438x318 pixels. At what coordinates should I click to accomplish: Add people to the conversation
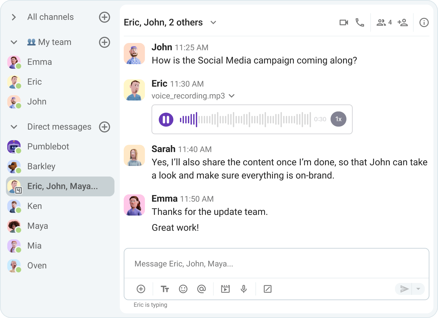[403, 22]
